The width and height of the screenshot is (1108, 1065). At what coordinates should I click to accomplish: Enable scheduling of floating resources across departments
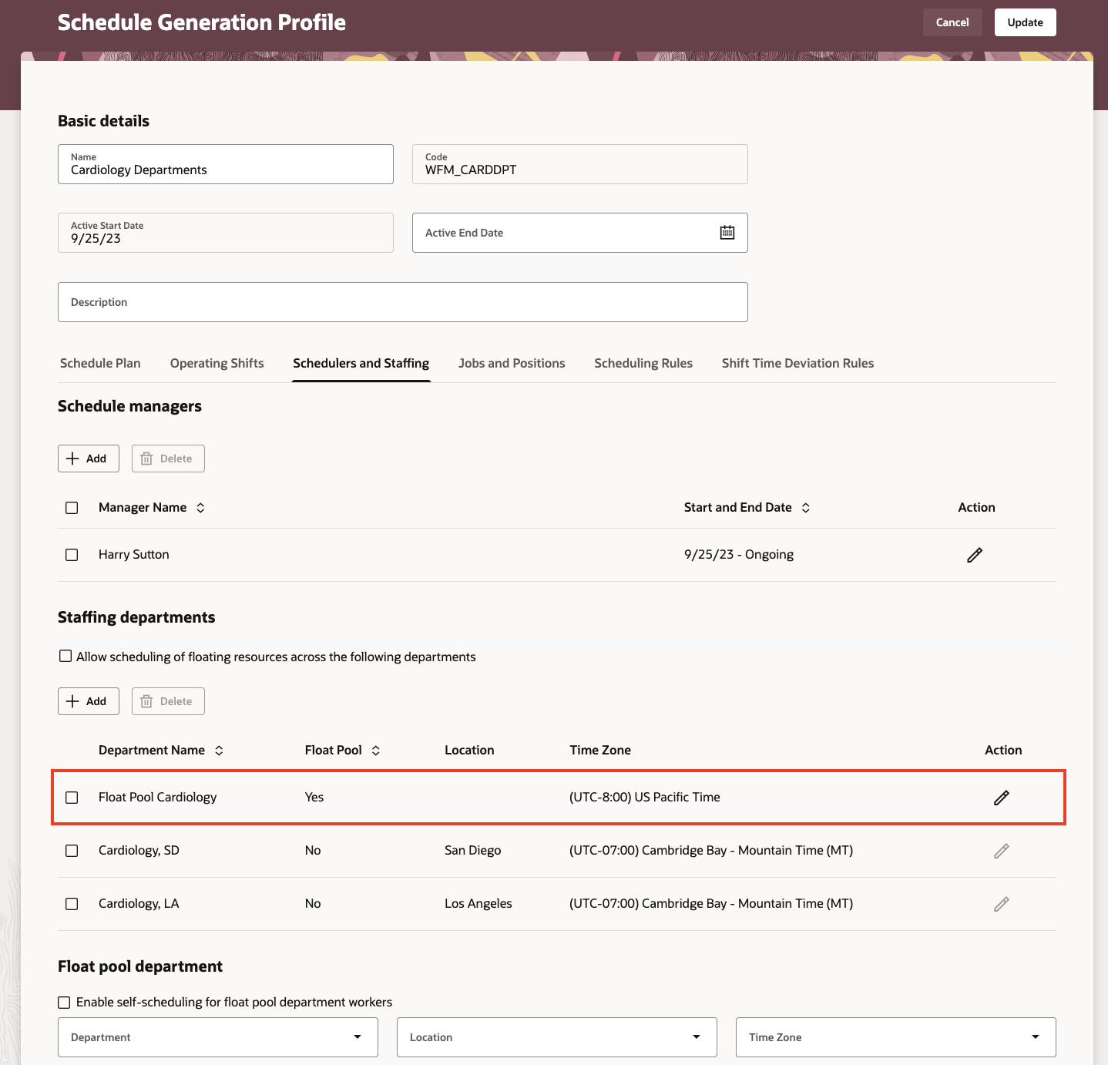coord(65,657)
